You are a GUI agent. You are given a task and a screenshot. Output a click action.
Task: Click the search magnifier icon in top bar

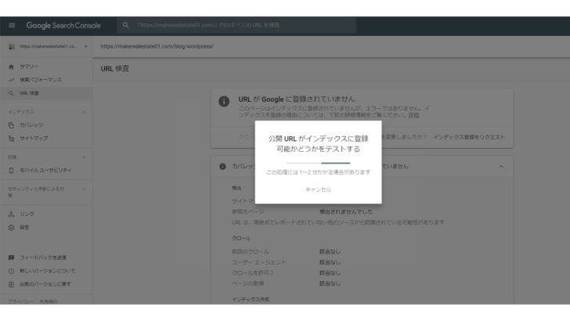[x=125, y=25]
